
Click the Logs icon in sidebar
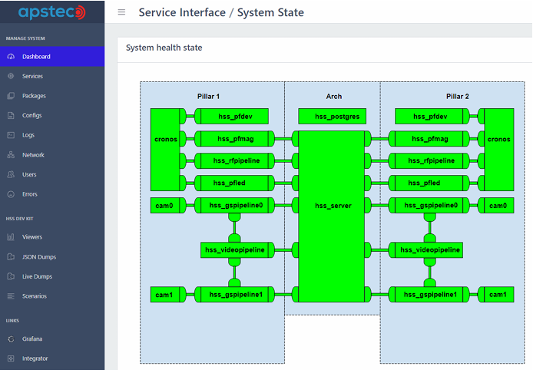coord(11,135)
